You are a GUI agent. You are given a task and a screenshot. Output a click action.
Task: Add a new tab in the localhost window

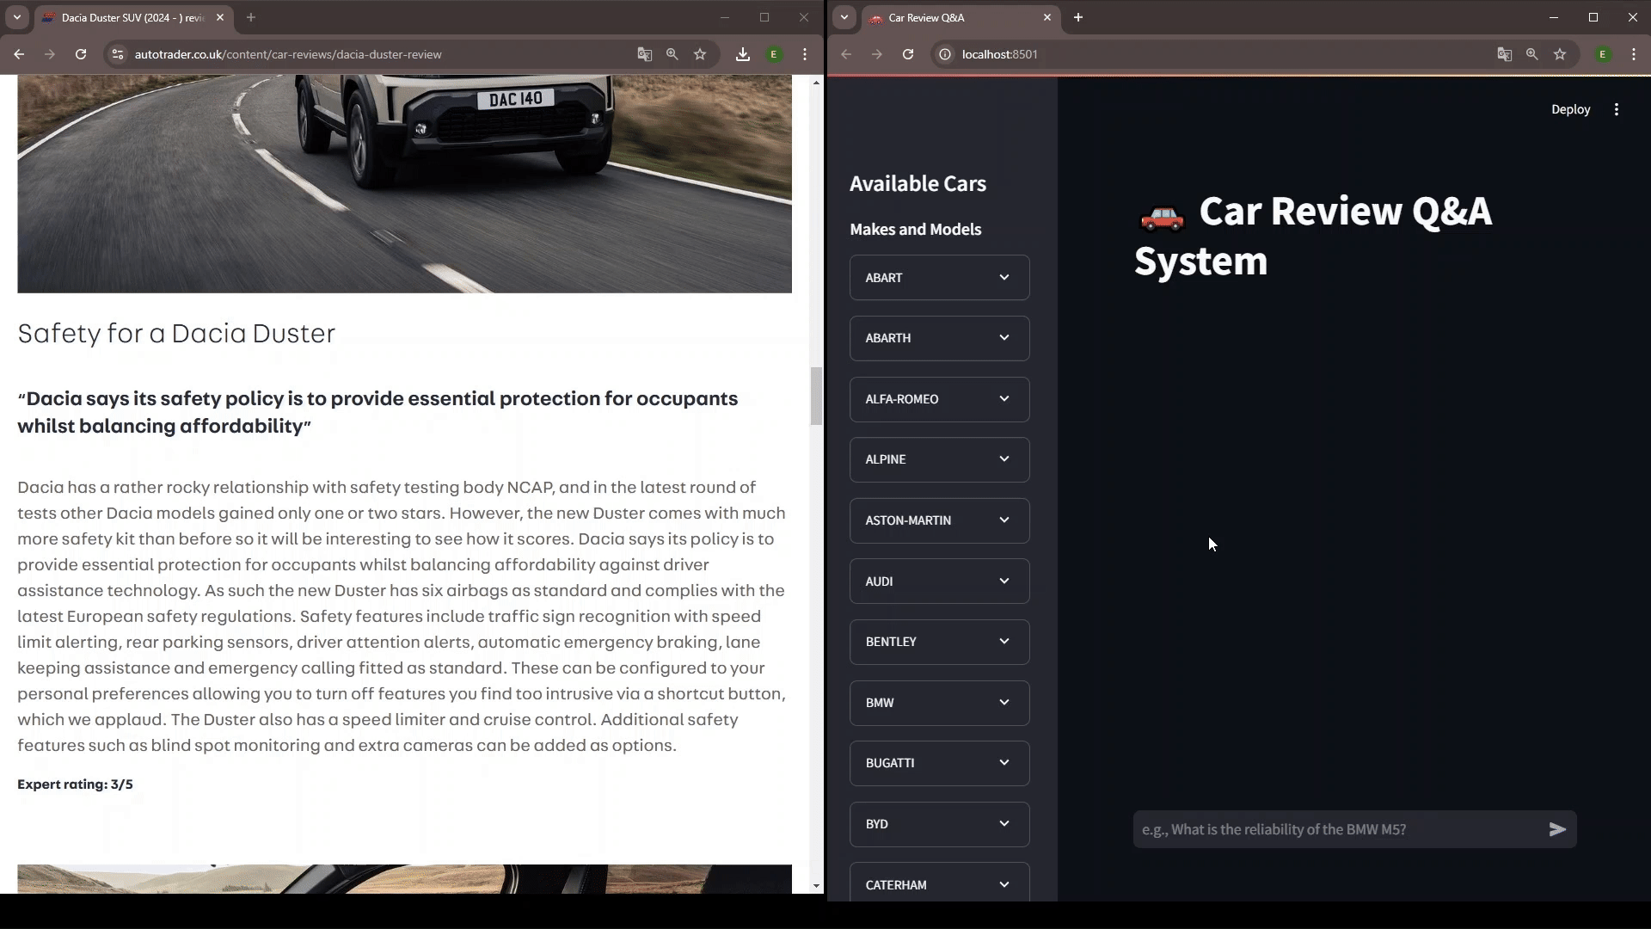pos(1078,17)
